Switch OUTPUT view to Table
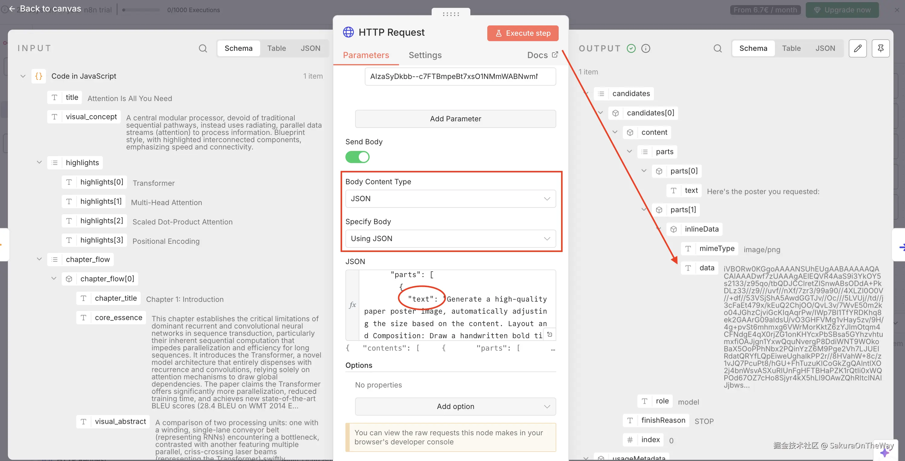 tap(791, 48)
